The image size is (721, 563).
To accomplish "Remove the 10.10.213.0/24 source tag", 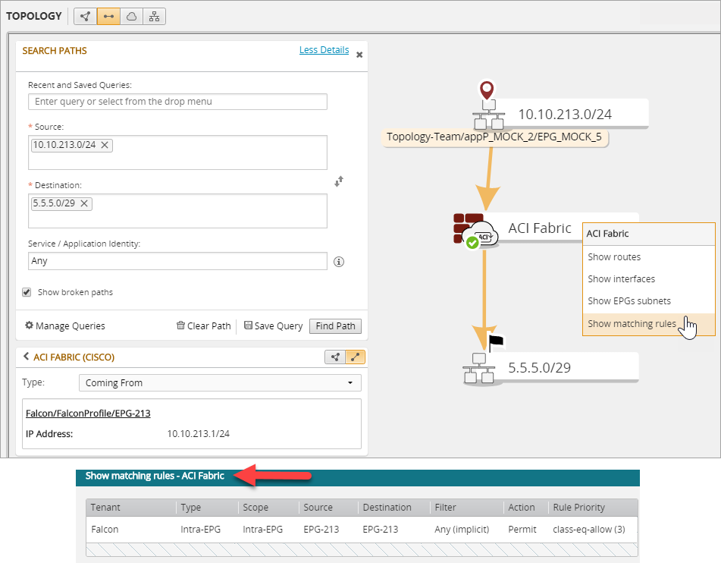I will click(105, 145).
